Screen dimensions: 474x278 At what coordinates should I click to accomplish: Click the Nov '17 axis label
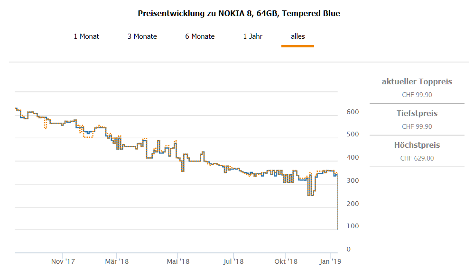tap(63, 261)
